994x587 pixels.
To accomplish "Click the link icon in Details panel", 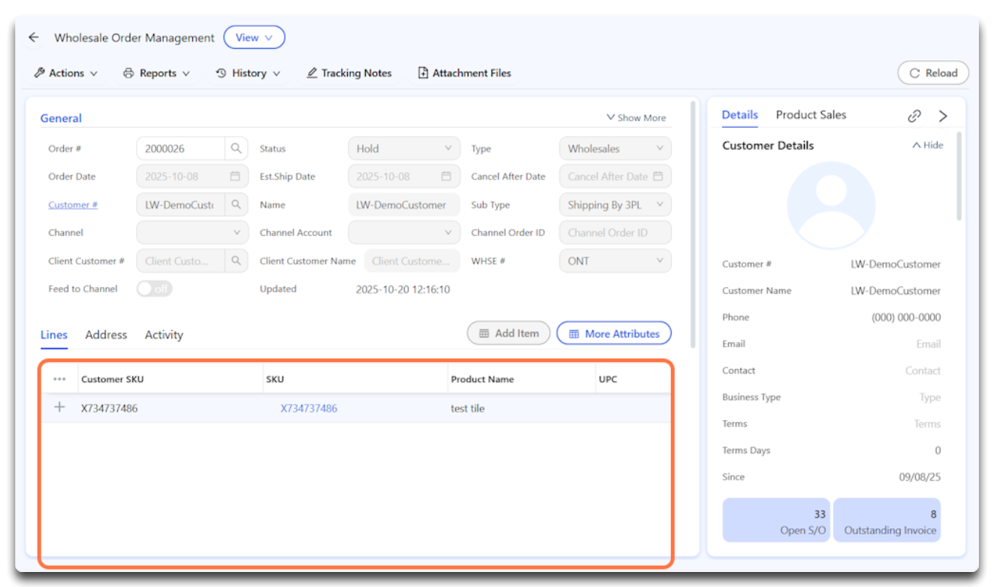I will pyautogui.click(x=914, y=116).
